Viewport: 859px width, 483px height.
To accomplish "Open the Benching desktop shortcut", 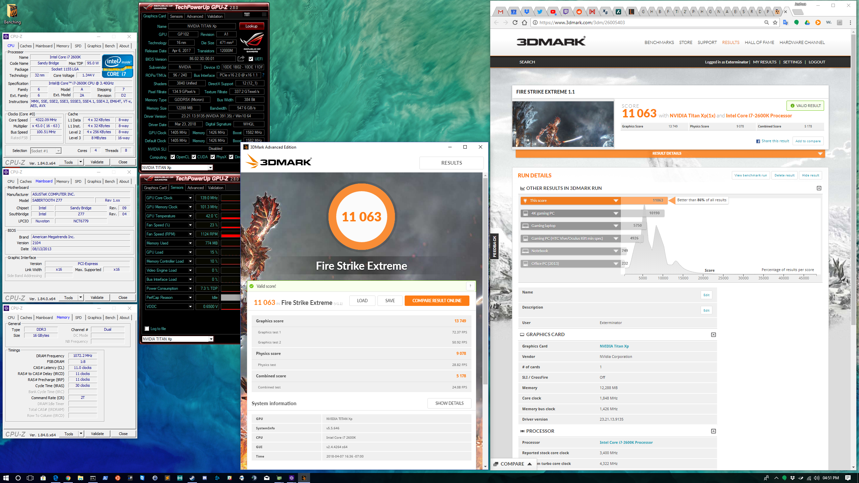I will [x=12, y=14].
